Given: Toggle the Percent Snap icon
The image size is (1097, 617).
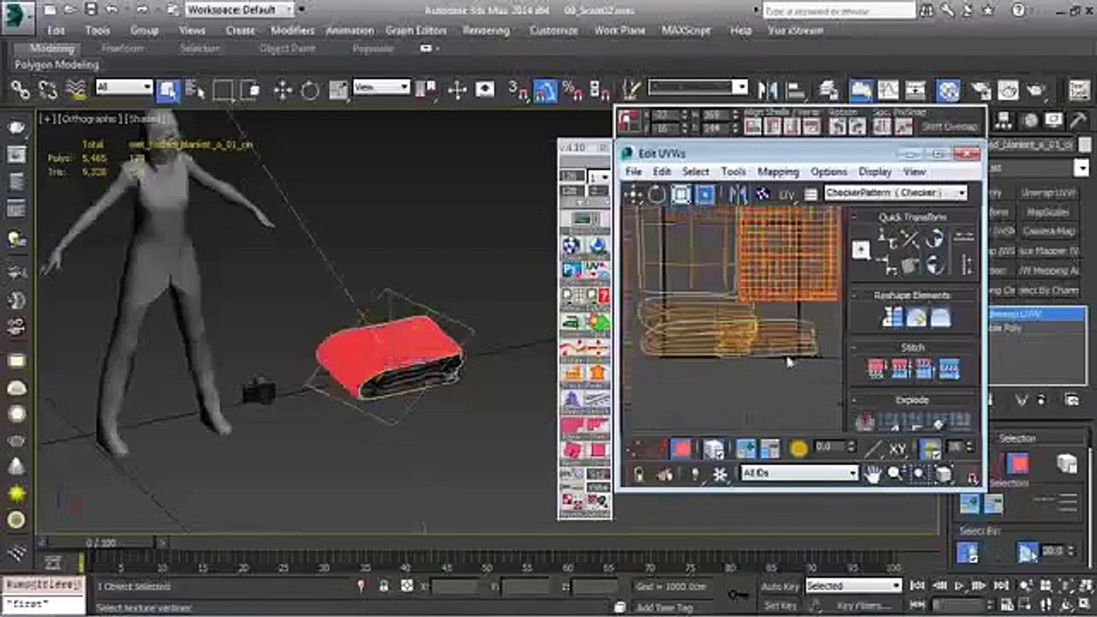Looking at the screenshot, I should coord(572,89).
